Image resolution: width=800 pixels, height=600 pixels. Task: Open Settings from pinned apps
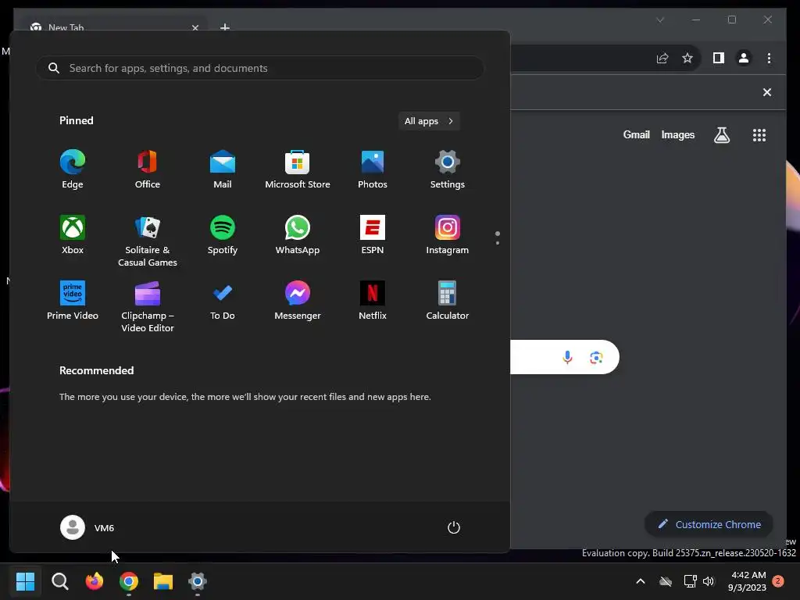(448, 170)
